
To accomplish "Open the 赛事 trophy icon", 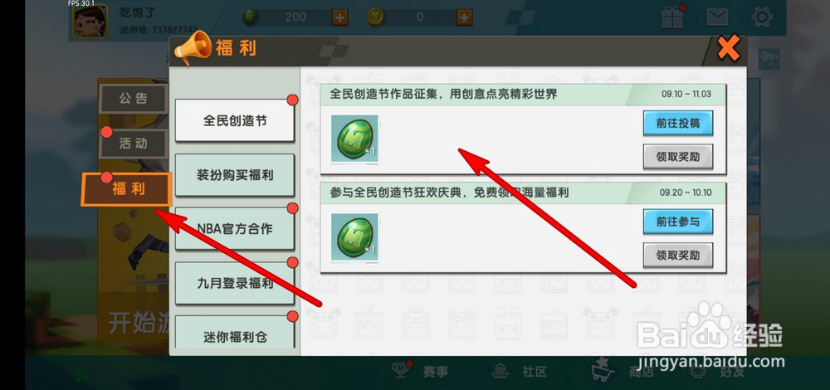I will (x=401, y=371).
